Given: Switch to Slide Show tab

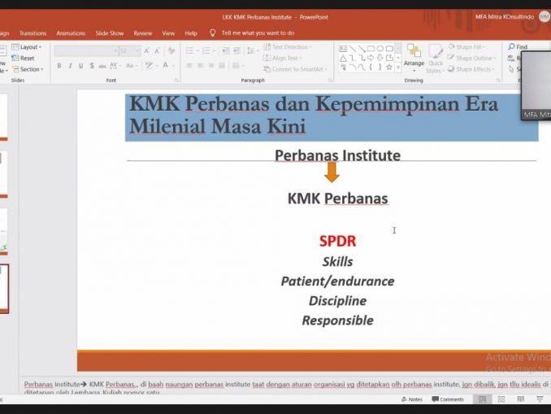Looking at the screenshot, I should tap(109, 33).
